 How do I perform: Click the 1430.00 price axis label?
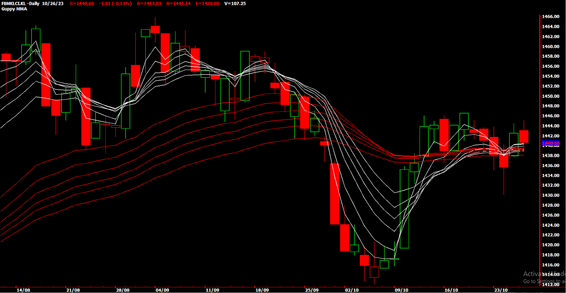pyautogui.click(x=551, y=195)
